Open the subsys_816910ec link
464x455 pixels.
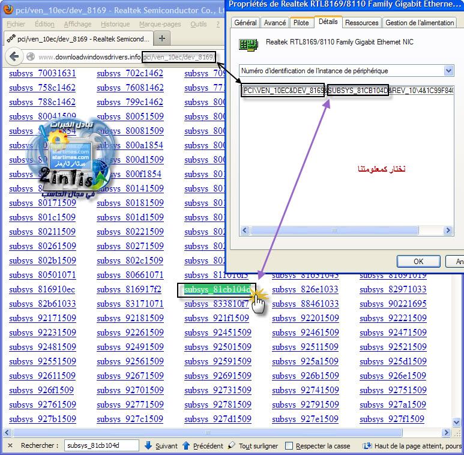(42, 289)
